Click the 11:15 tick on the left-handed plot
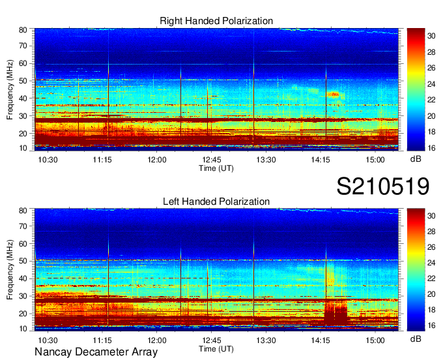The height and width of the screenshot is (360, 443). (x=102, y=340)
